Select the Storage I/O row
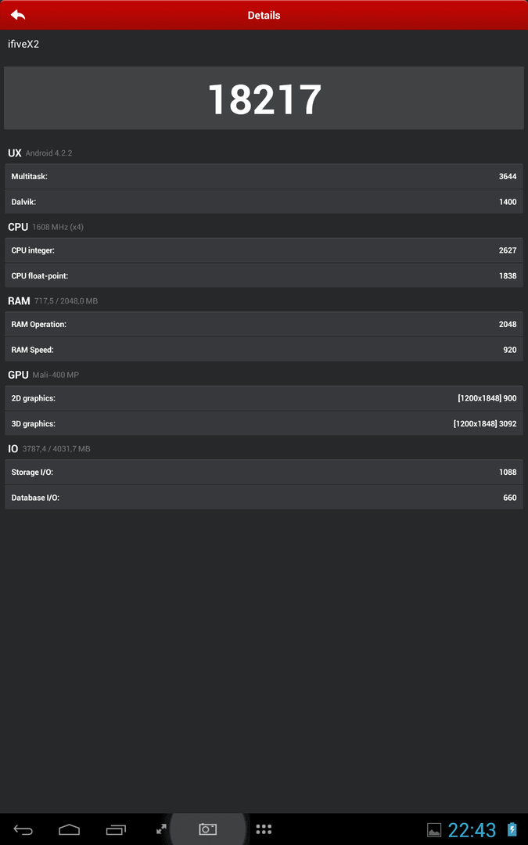The image size is (528, 845). coord(264,472)
